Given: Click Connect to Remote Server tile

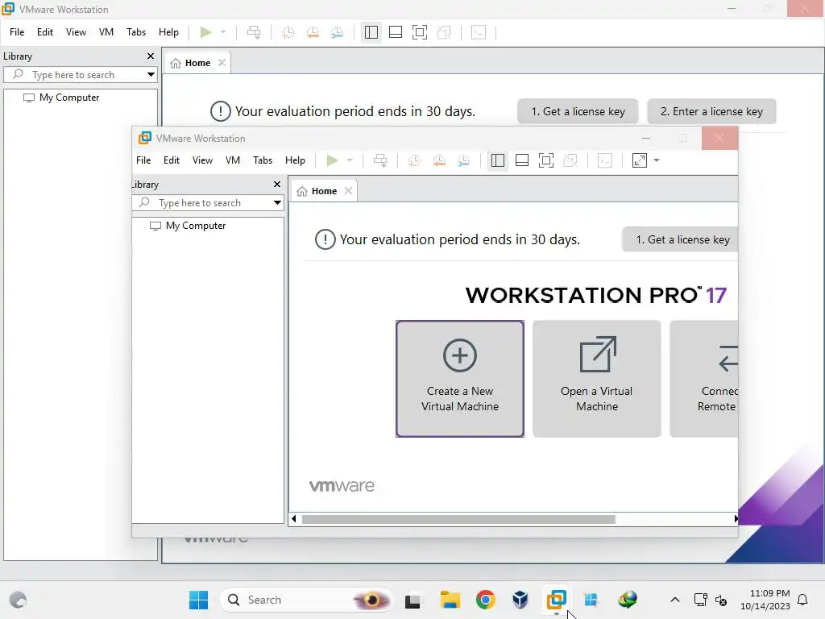Looking at the screenshot, I should coord(704,379).
